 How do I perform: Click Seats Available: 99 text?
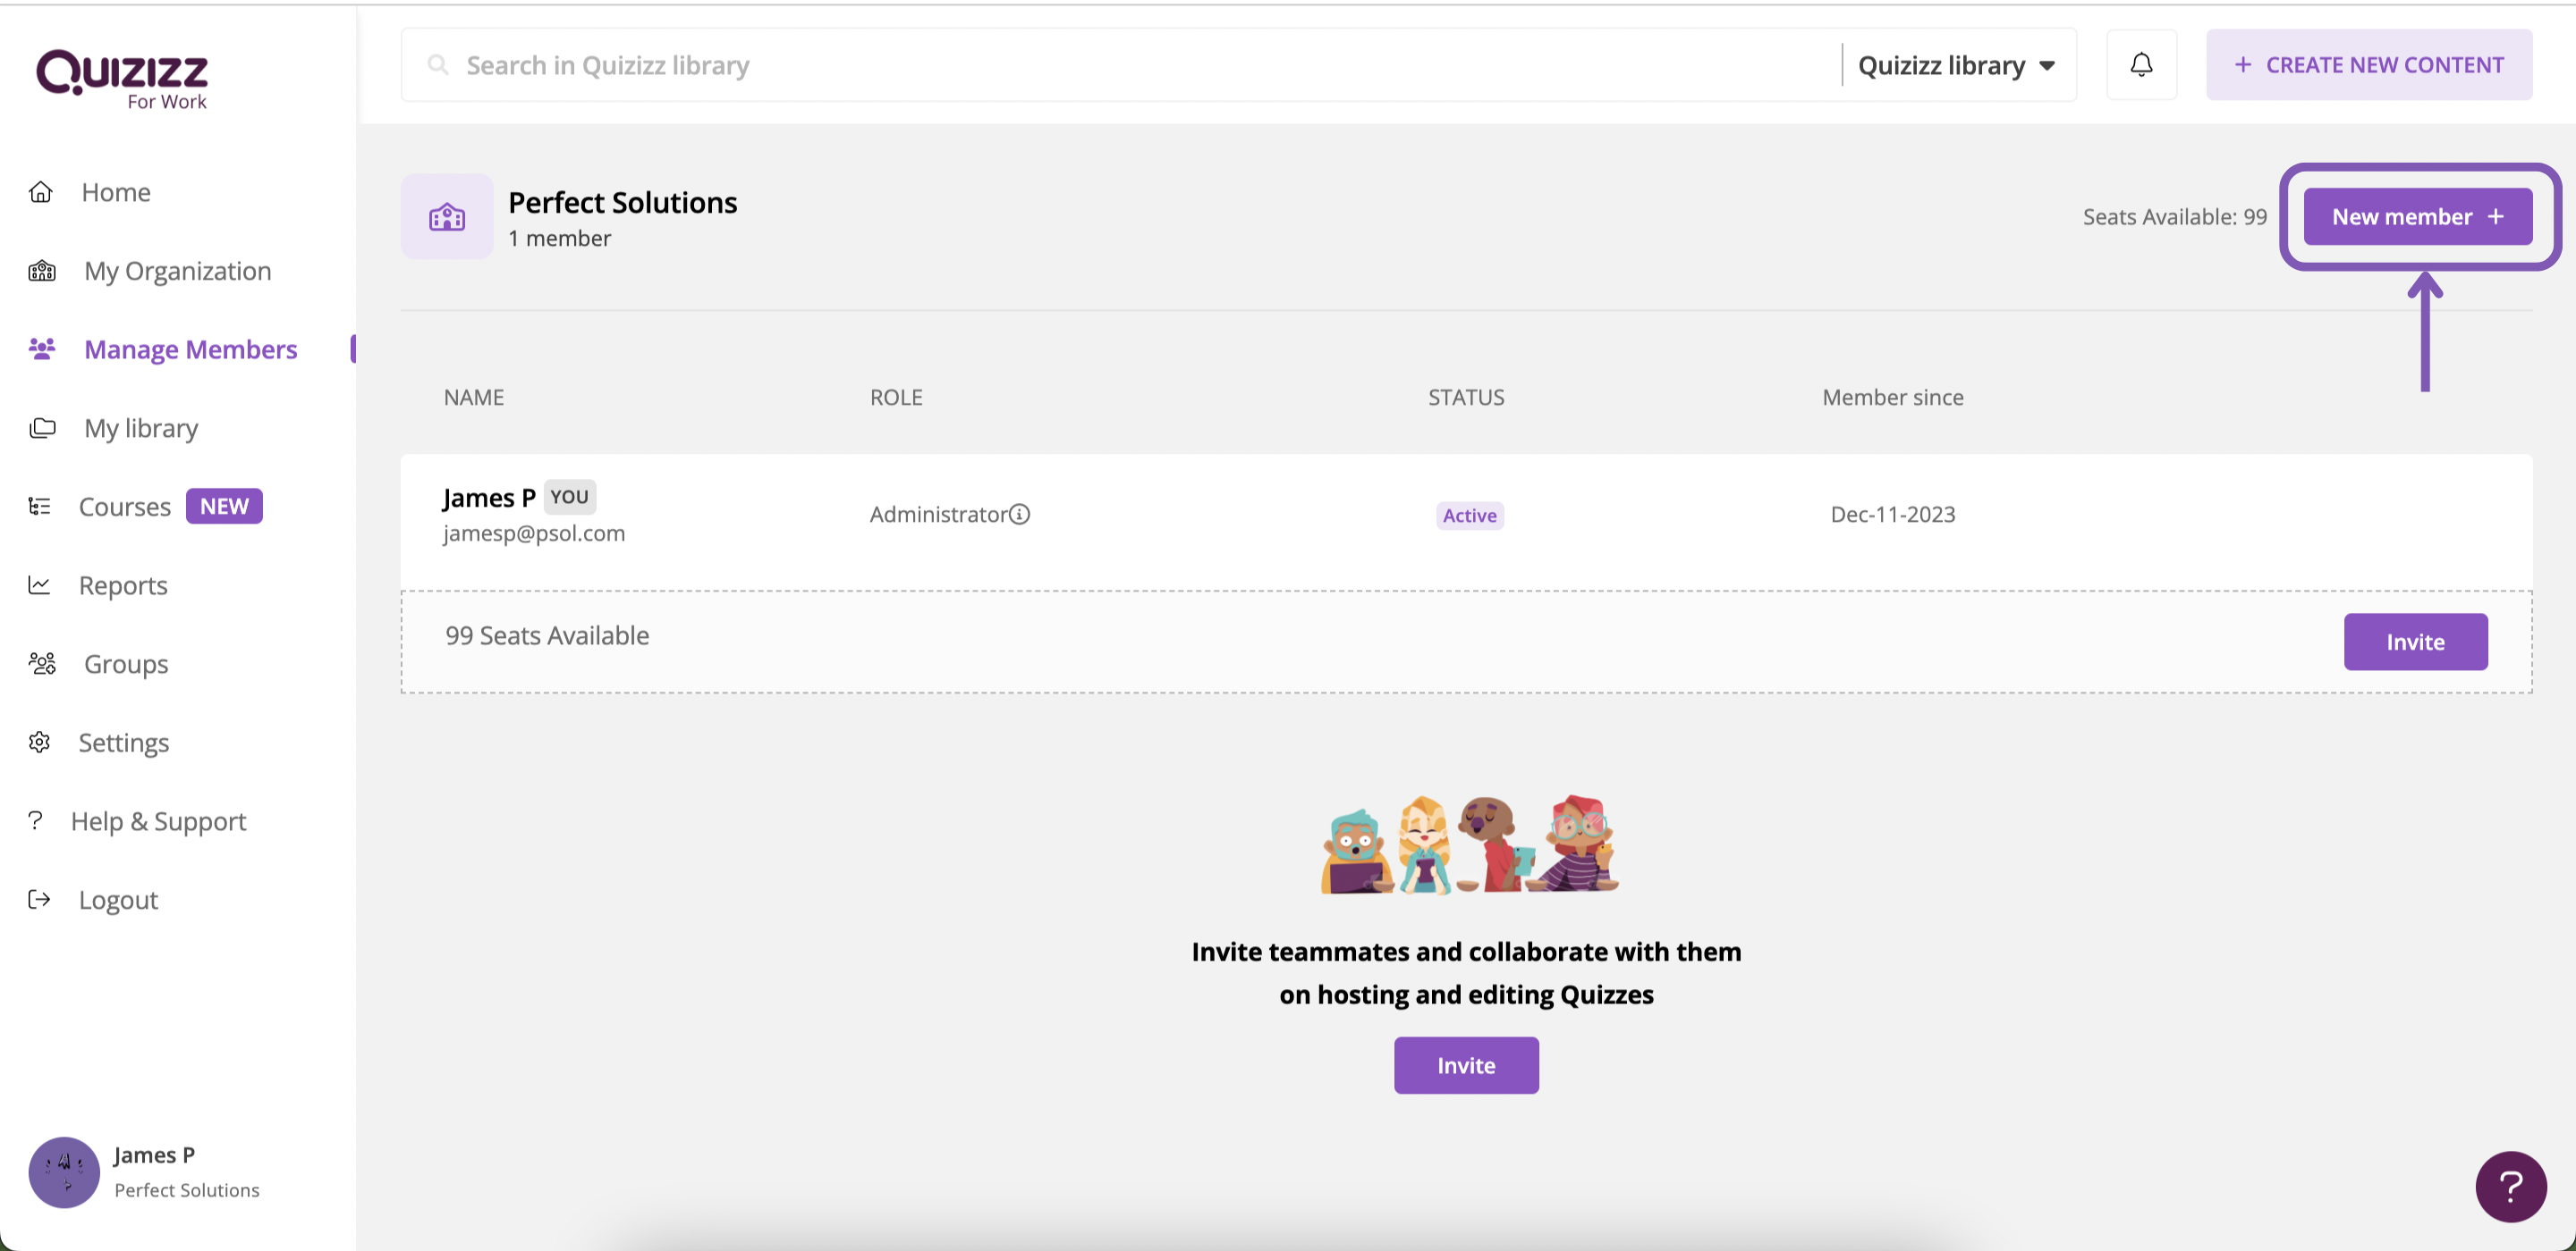coord(2174,217)
